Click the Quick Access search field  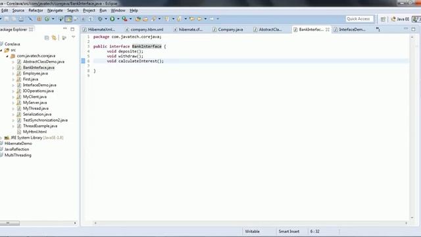[x=359, y=19]
